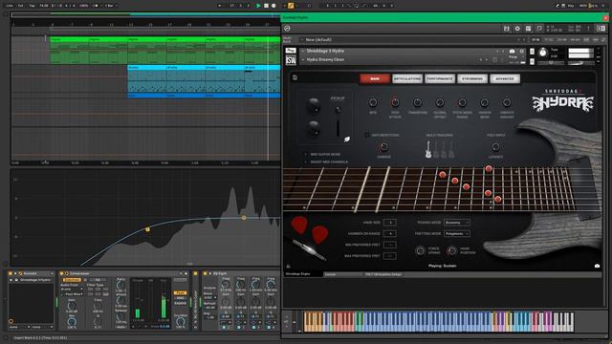The image size is (612, 344).
Task: Click the document icon left of MAIN tab
Action: pyautogui.click(x=295, y=77)
